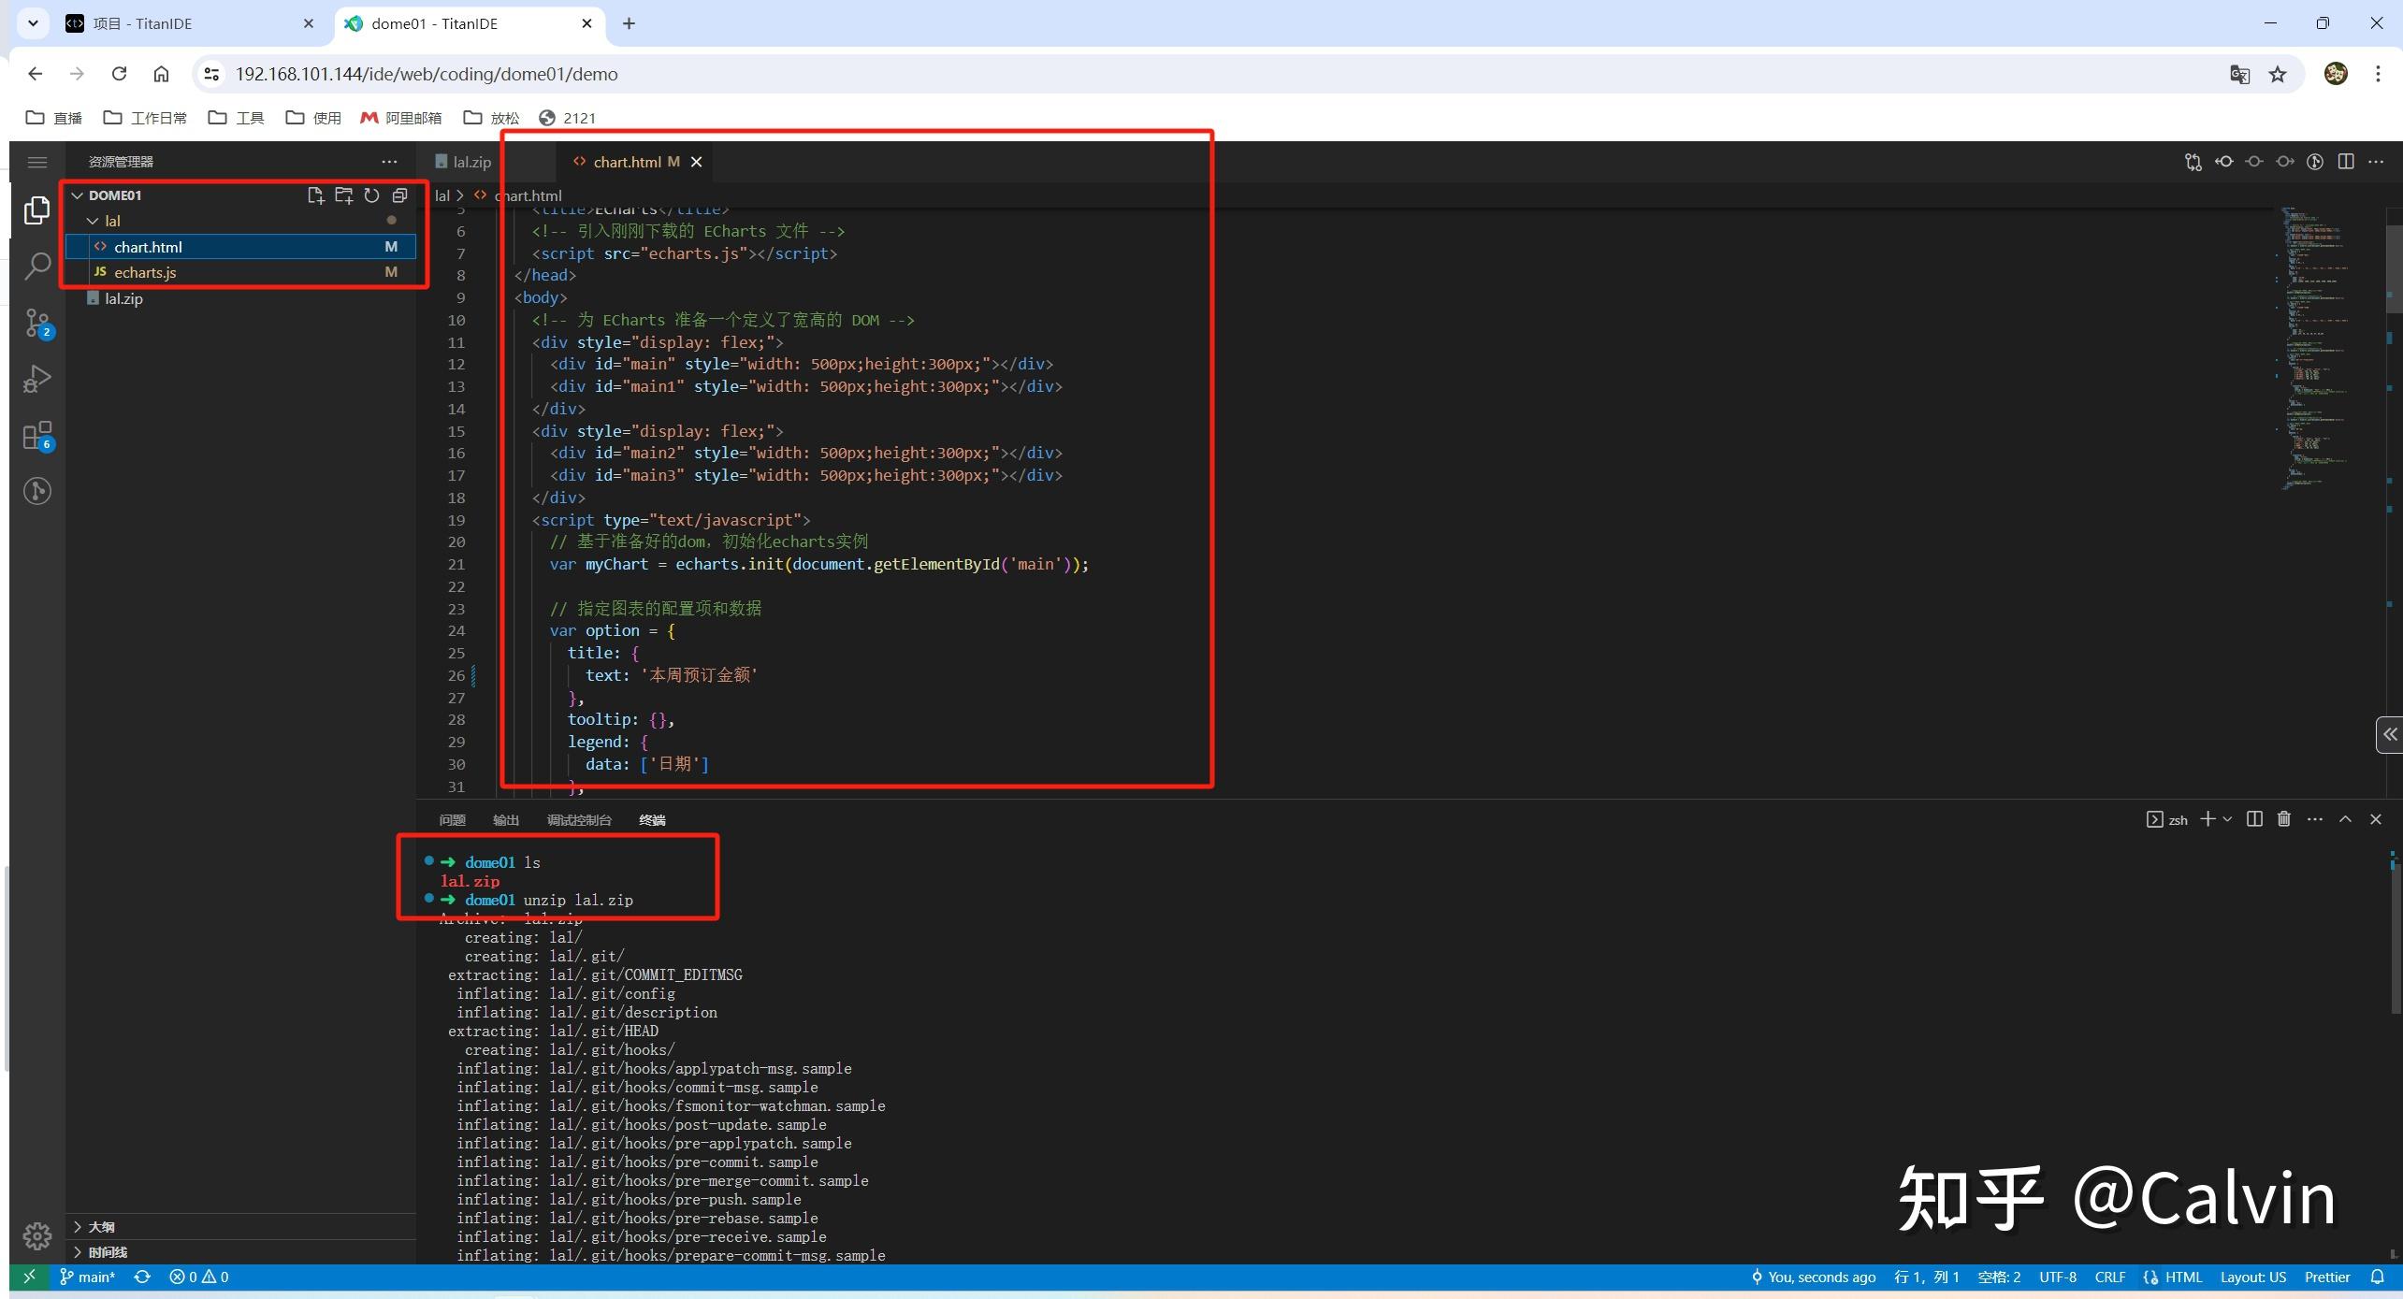Open Source Control view with badge
Viewport: 2403px width, 1299px height.
click(x=36, y=323)
